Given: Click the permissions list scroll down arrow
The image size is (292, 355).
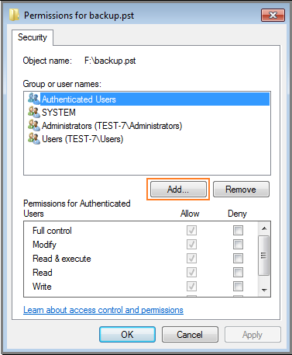Looking at the screenshot, I should coord(264,290).
